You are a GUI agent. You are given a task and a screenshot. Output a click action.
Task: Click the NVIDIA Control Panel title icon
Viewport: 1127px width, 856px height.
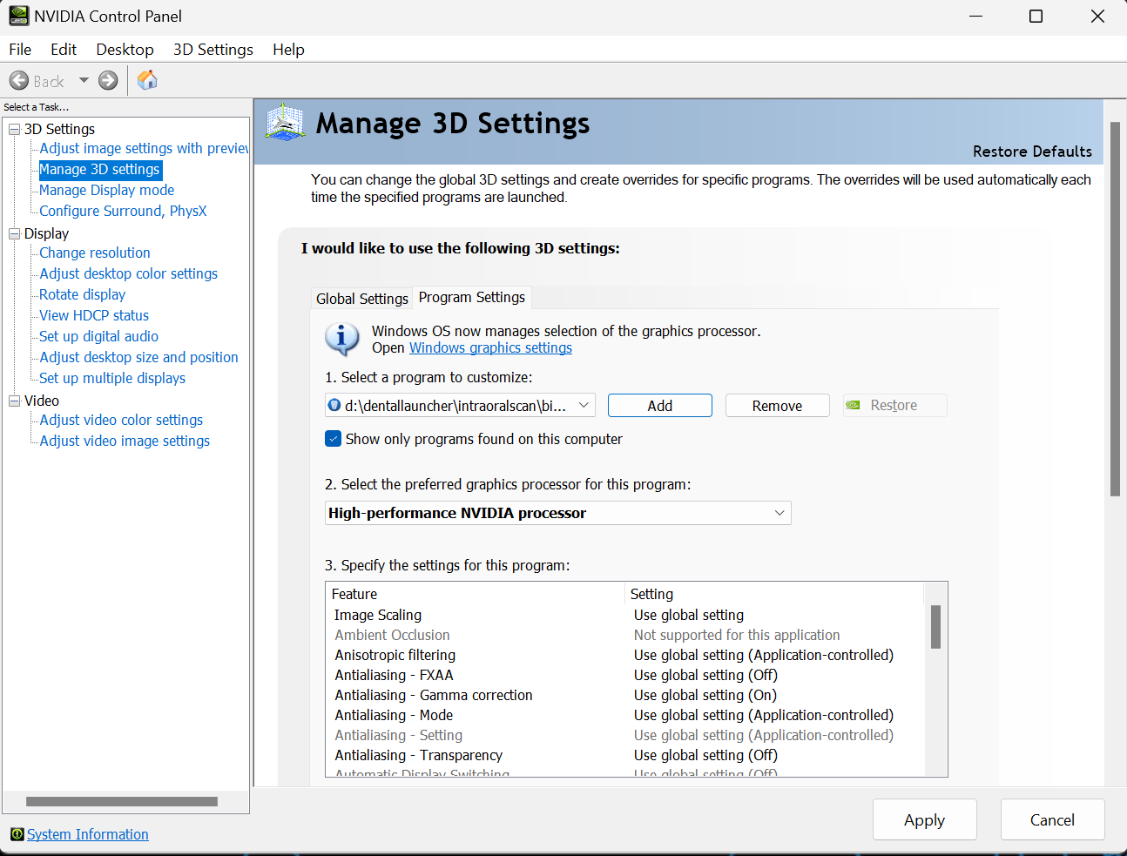pos(18,16)
